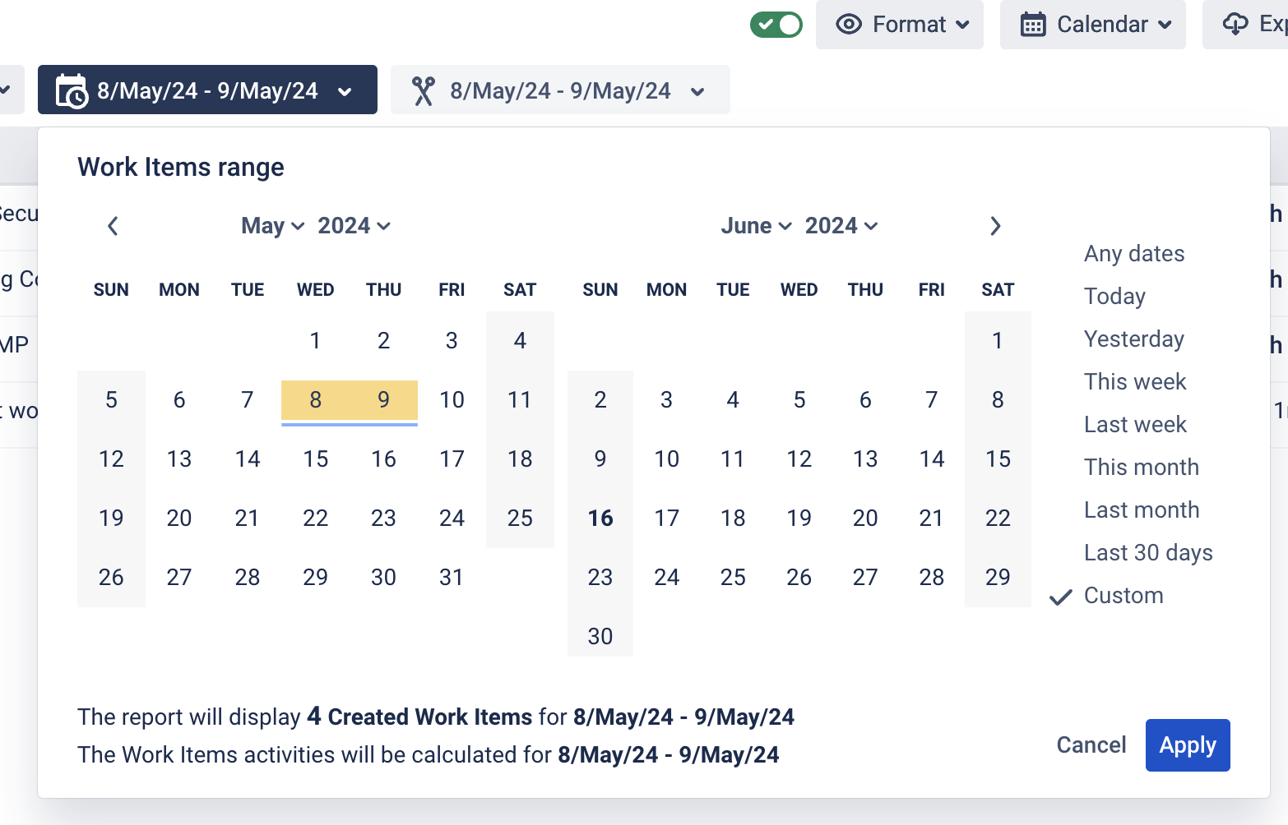Click Cancel to dismiss range picker
This screenshot has width=1288, height=825.
click(1091, 745)
